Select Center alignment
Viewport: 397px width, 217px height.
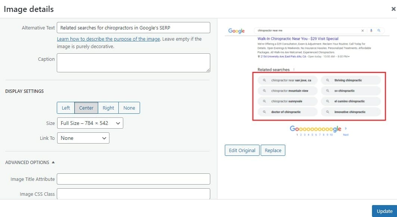click(x=86, y=108)
